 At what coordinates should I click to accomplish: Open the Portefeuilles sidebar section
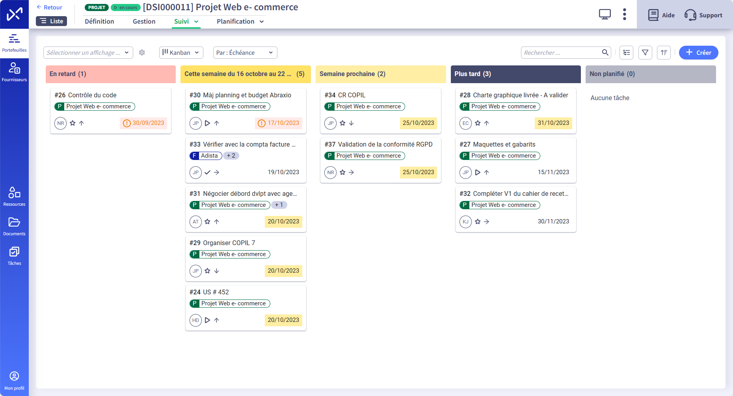(14, 43)
